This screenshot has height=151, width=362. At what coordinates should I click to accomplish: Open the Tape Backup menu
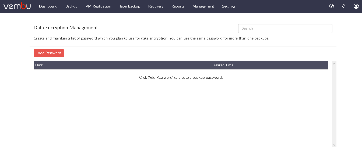[130, 6]
